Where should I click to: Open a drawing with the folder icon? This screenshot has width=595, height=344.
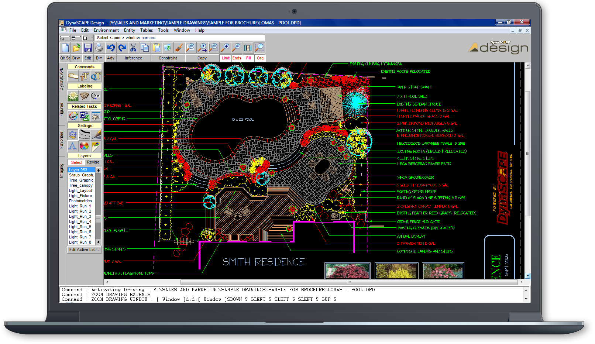(x=76, y=48)
